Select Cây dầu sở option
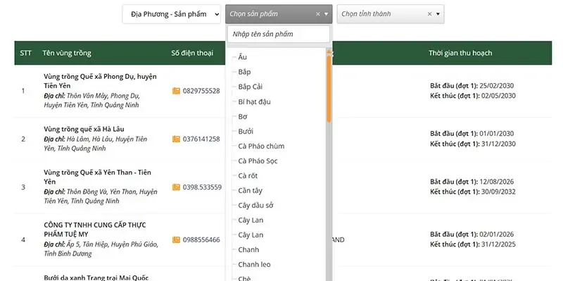Viewport: 563px width, 281px height. point(255,205)
